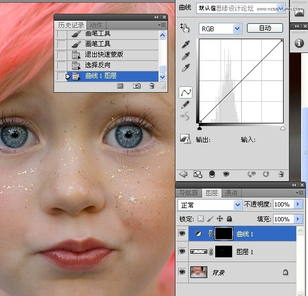This screenshot has height=296, width=308.
Task: Hide the 图层 1 layer
Action: pyautogui.click(x=182, y=252)
